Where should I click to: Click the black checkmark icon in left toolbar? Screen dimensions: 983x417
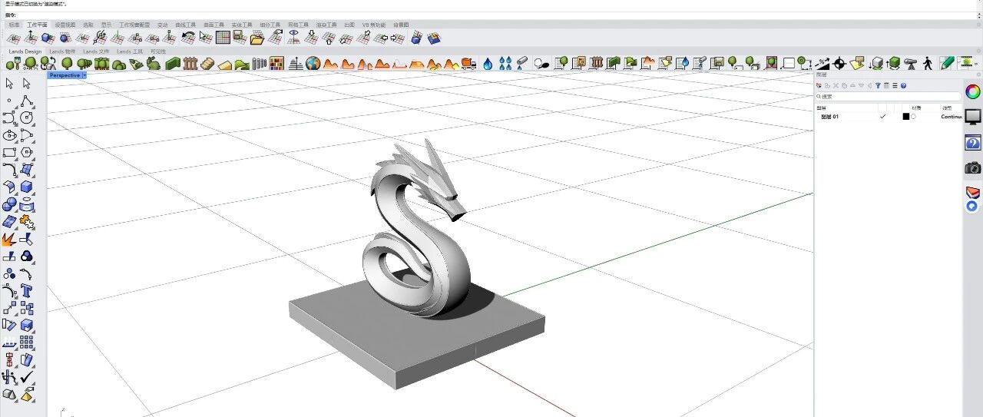pyautogui.click(x=27, y=376)
